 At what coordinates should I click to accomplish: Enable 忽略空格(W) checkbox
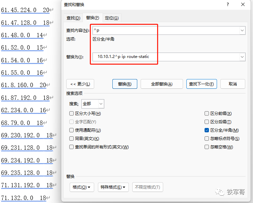(x=207, y=147)
